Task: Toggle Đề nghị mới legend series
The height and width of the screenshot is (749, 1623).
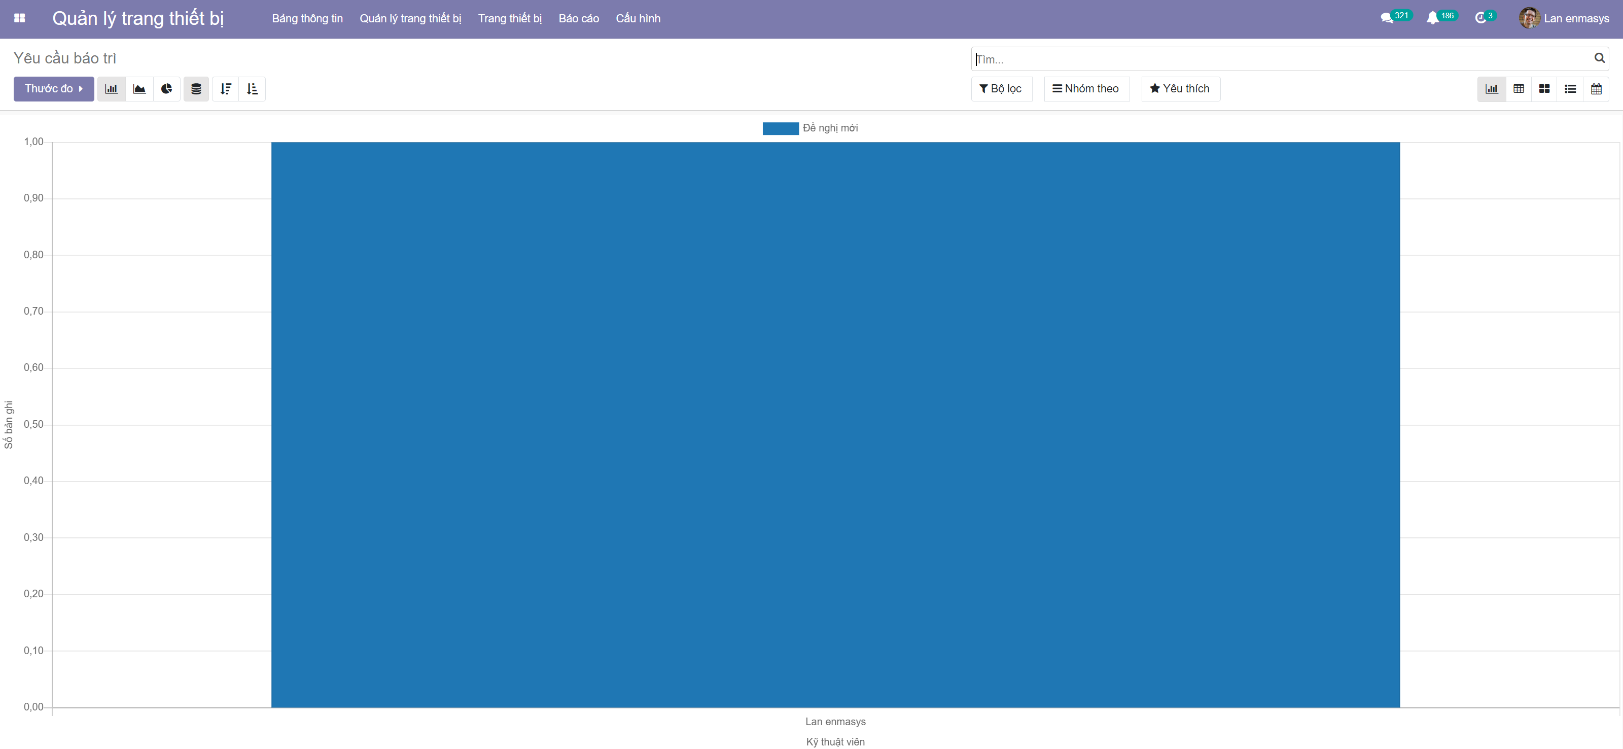Action: (810, 128)
